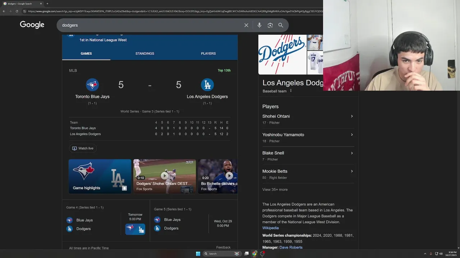Click Mookie Betts player name
The height and width of the screenshot is (258, 460).
coord(275,171)
